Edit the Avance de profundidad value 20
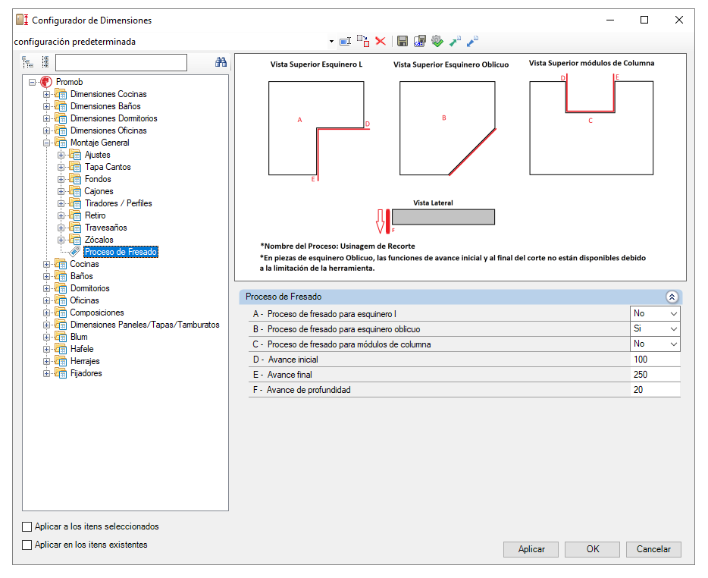 tap(655, 390)
